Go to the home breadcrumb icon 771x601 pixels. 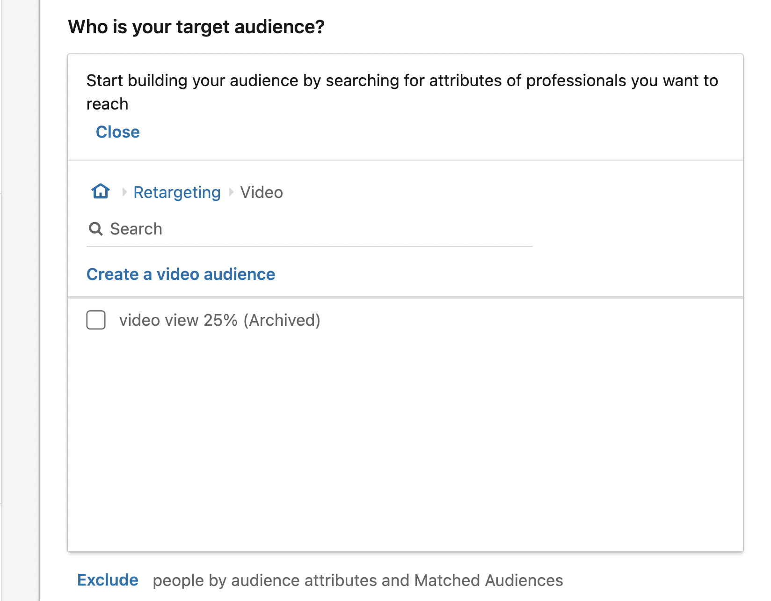coord(101,191)
